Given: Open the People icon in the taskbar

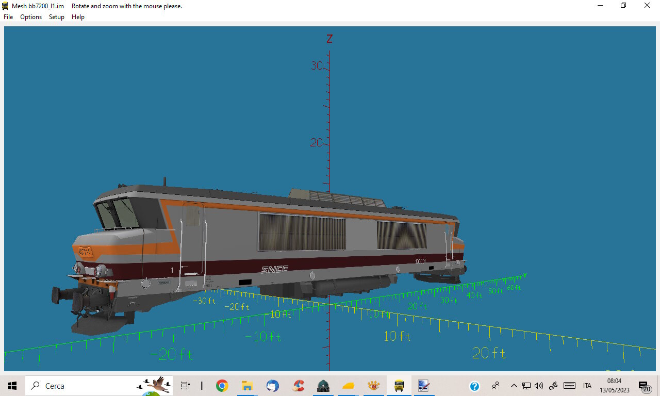Looking at the screenshot, I should point(496,386).
